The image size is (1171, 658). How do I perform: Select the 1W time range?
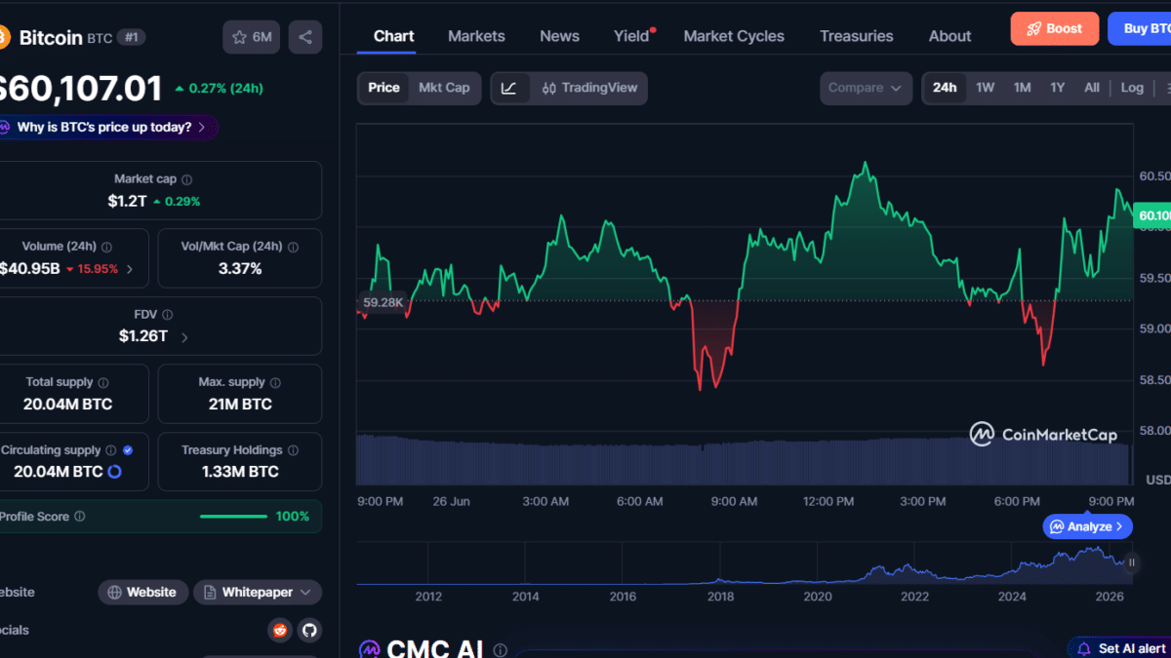[x=986, y=88]
